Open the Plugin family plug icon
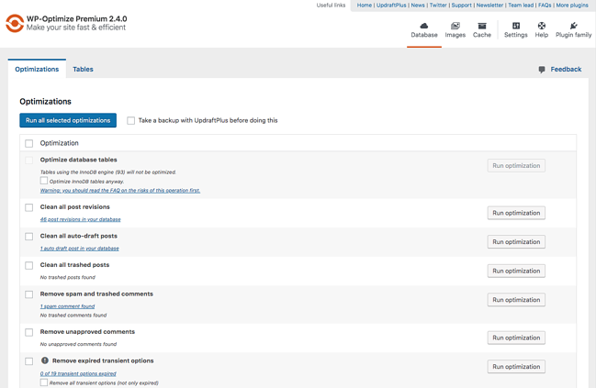Image resolution: width=596 pixels, height=388 pixels. click(x=574, y=26)
